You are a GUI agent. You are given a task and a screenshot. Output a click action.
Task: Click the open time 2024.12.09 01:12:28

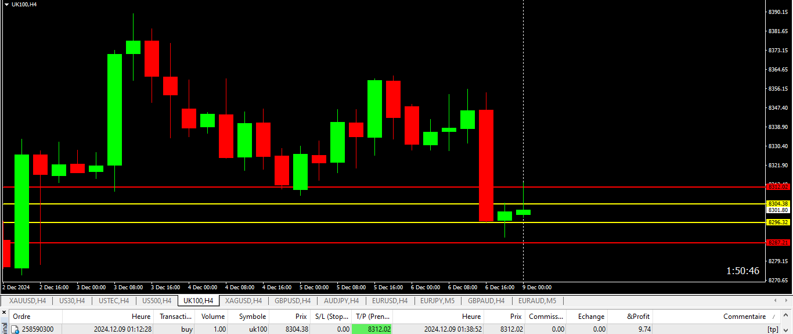(122, 329)
